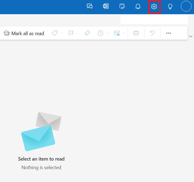The width and height of the screenshot is (194, 182).
Task: Open the More options ellipsis menu
Action: tap(169, 33)
